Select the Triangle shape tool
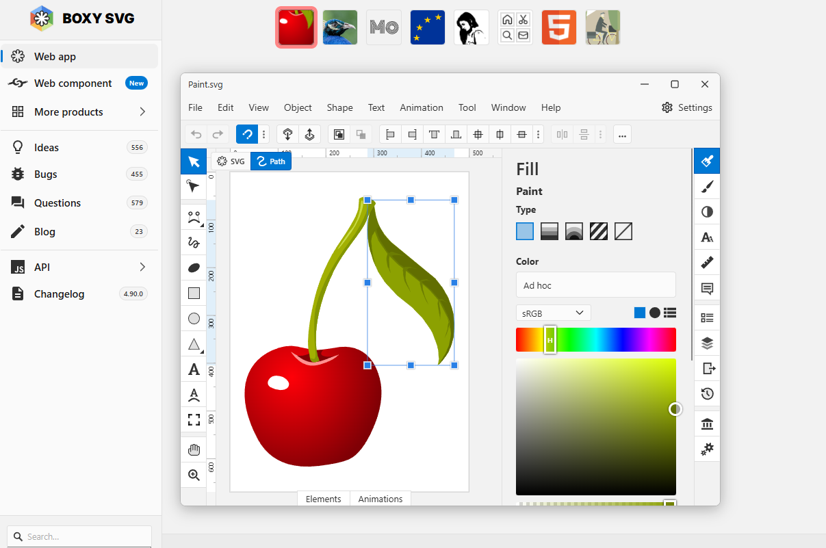 click(194, 344)
